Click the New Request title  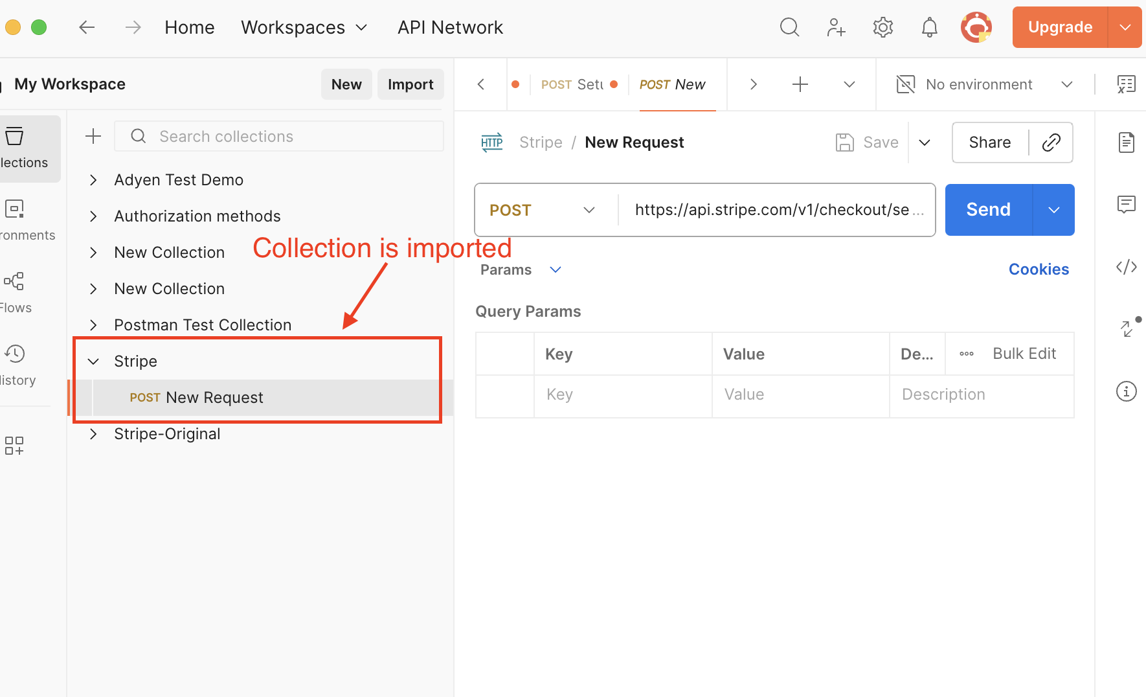coord(634,143)
